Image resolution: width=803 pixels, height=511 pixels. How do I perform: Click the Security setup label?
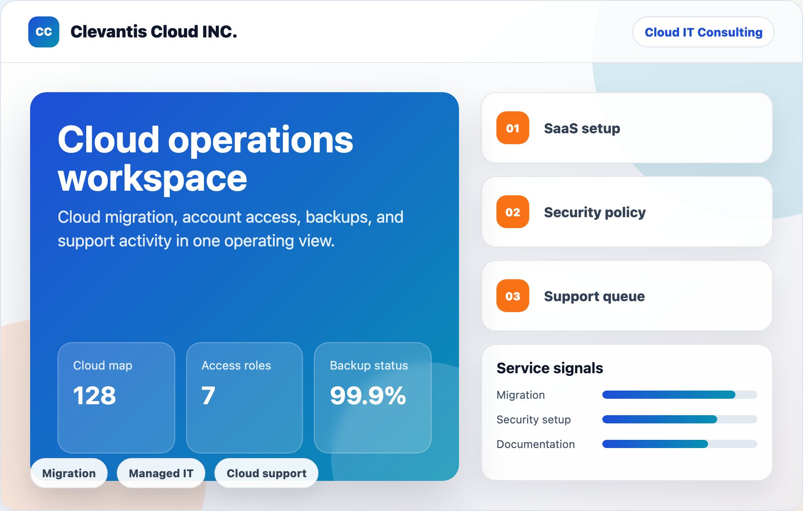coord(533,419)
